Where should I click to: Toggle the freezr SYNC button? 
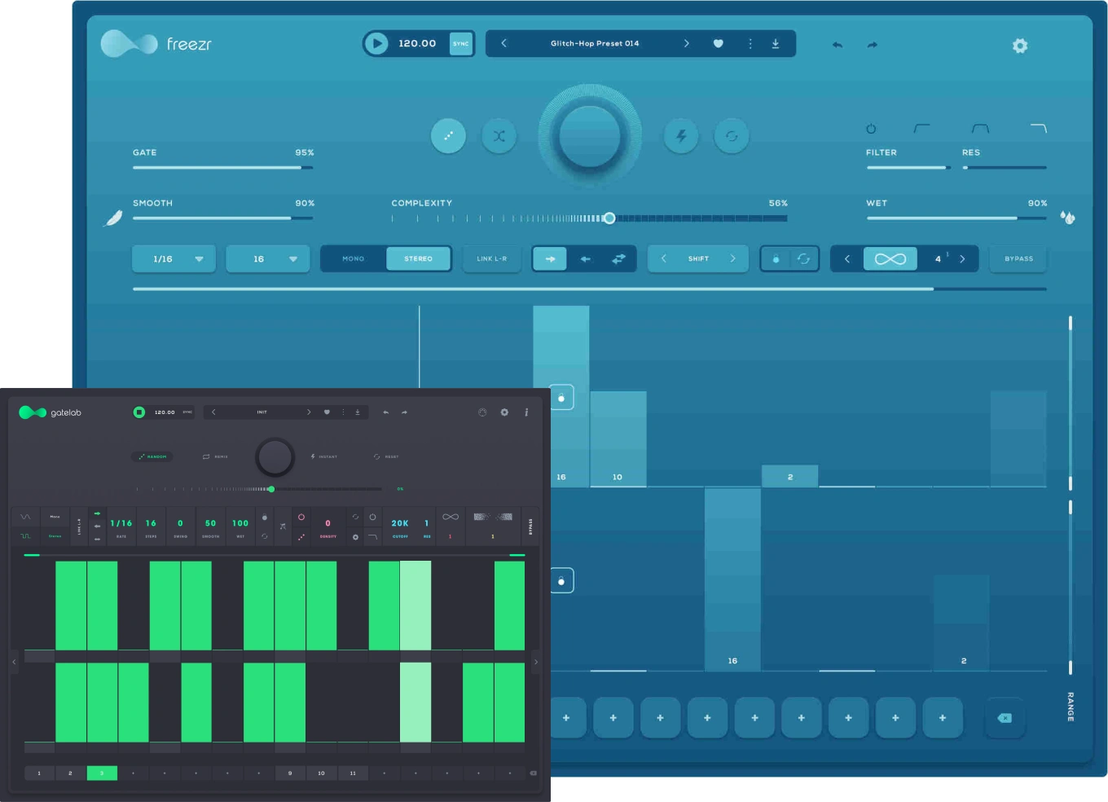click(x=461, y=44)
